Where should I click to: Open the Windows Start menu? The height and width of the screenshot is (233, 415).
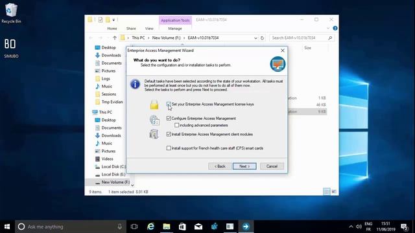[7, 227]
